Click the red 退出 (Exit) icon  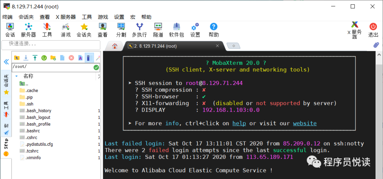(373, 30)
